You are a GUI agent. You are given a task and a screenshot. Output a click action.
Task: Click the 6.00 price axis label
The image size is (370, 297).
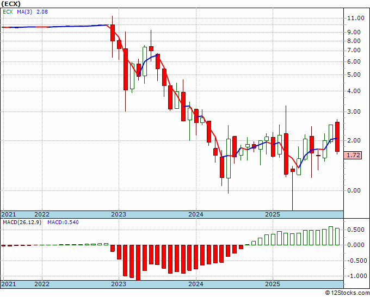coord(354,61)
